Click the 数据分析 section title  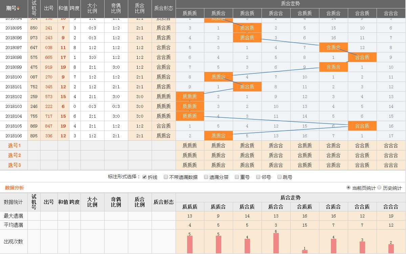point(14,188)
